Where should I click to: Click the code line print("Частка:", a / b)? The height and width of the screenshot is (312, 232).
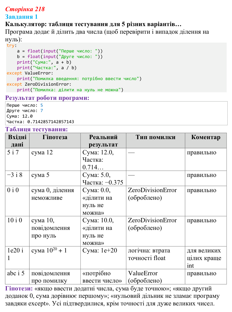(x=47, y=68)
